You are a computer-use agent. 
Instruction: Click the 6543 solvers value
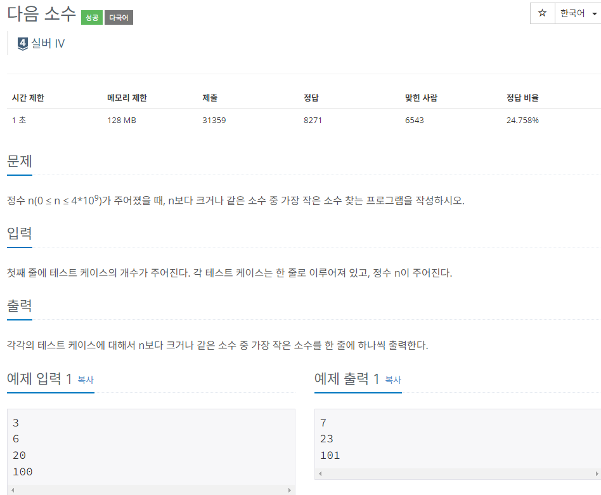coord(415,120)
